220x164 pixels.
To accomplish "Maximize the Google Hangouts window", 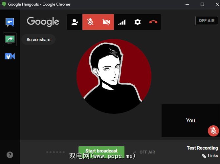I will click(x=202, y=4).
